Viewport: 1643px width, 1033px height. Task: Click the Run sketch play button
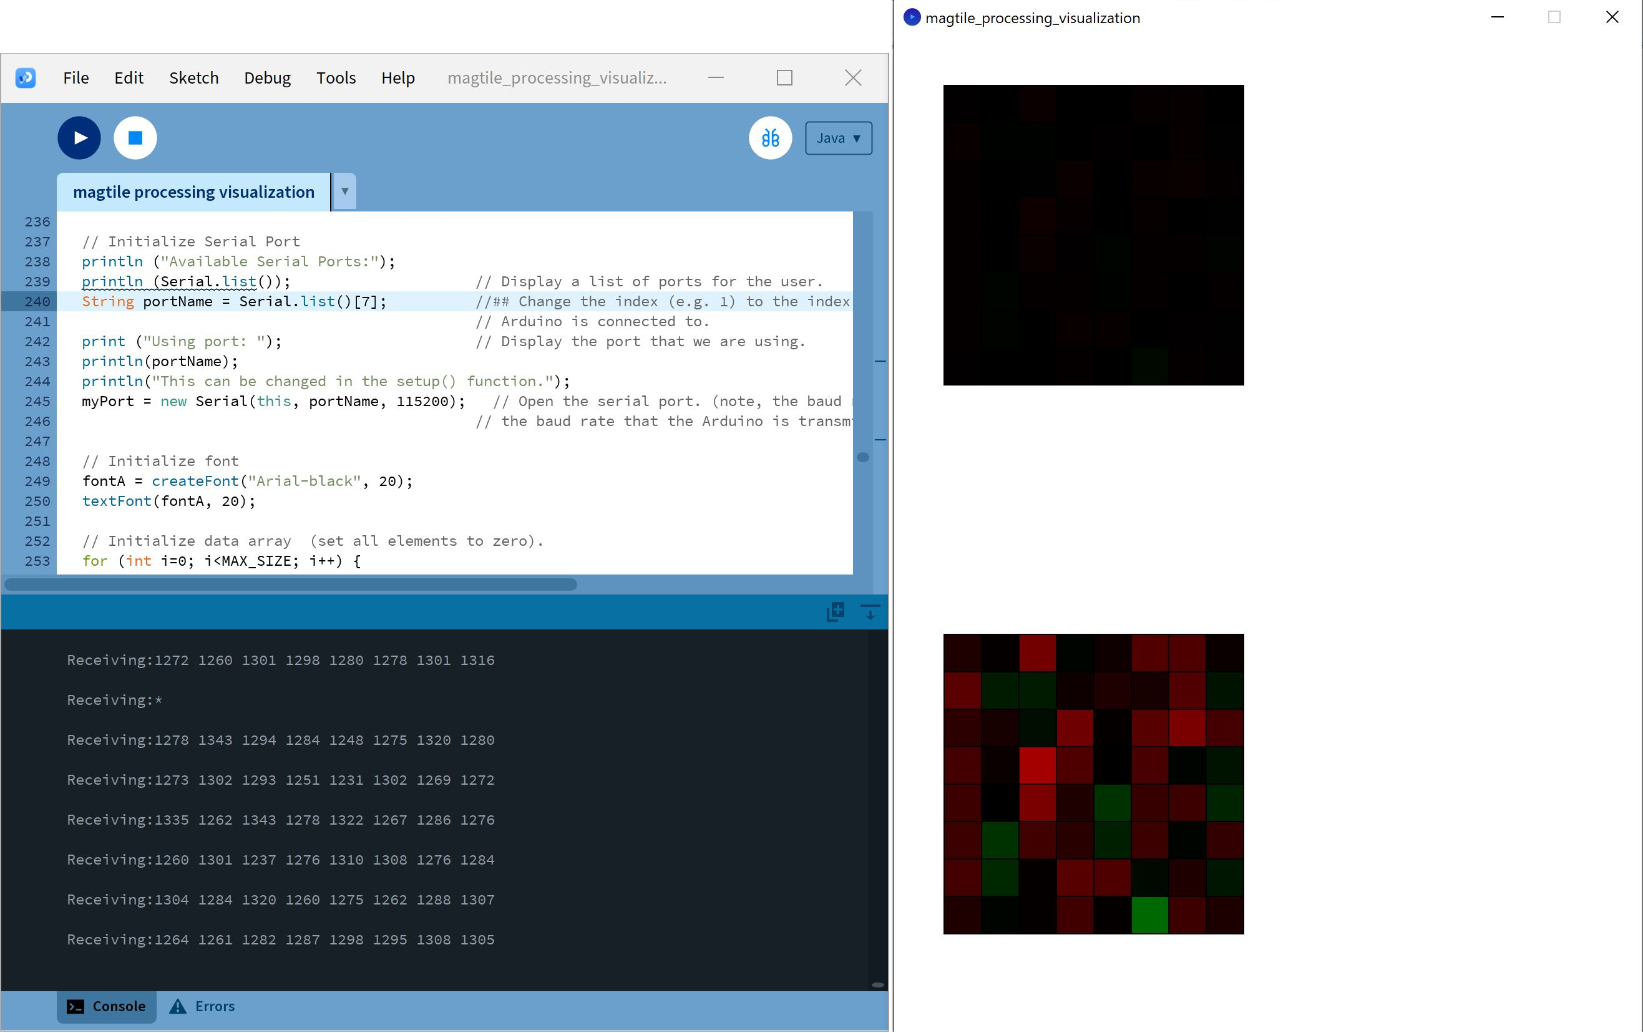[79, 138]
